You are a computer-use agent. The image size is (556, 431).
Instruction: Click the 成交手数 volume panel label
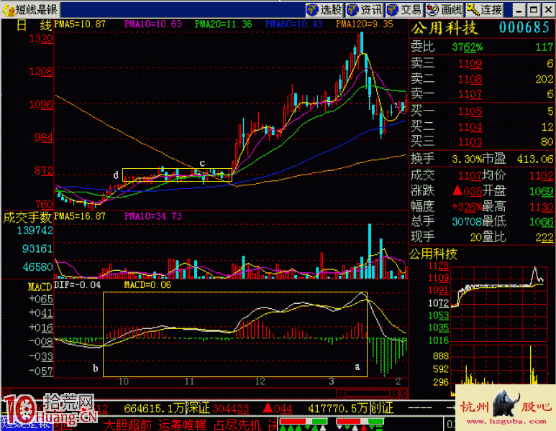pos(27,218)
